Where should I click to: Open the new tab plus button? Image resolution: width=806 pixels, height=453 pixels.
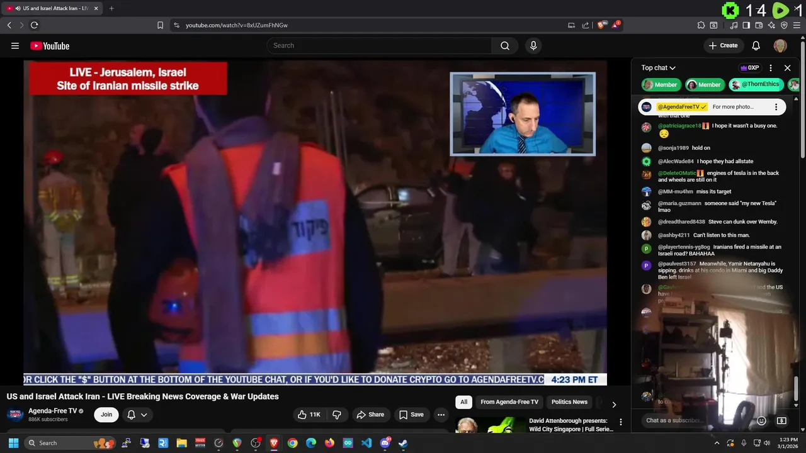(111, 8)
